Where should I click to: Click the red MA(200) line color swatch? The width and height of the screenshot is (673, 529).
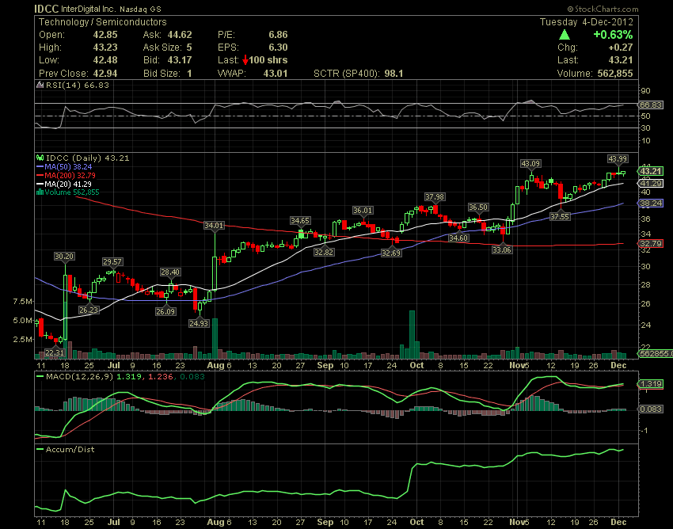tap(39, 176)
